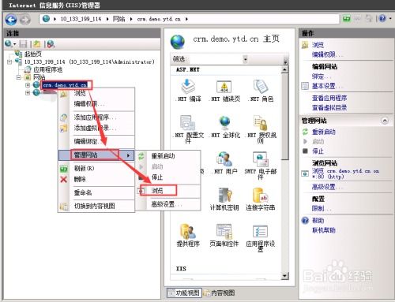Open the 连接字符串 feature icon

click(x=261, y=196)
